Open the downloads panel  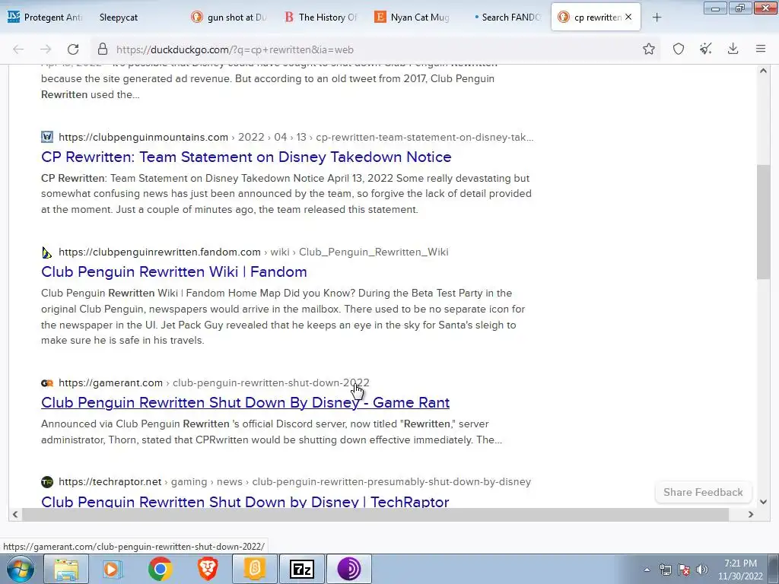(733, 49)
